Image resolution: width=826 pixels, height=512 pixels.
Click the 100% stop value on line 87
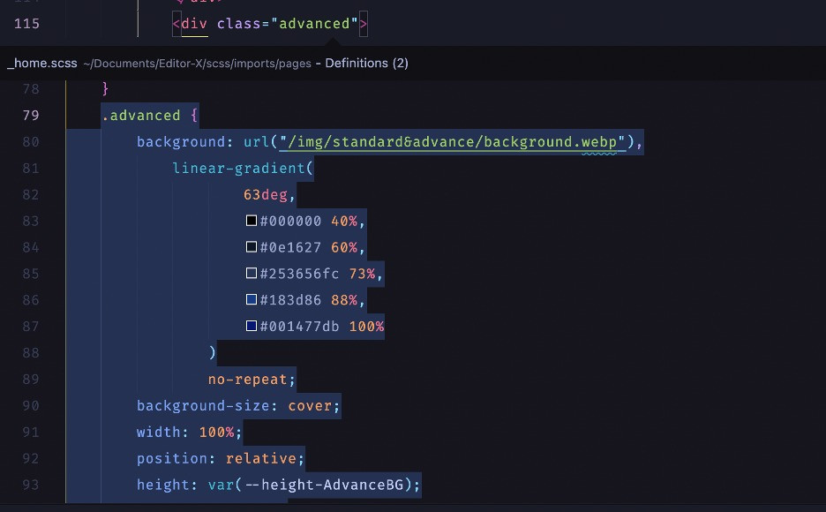(x=366, y=327)
